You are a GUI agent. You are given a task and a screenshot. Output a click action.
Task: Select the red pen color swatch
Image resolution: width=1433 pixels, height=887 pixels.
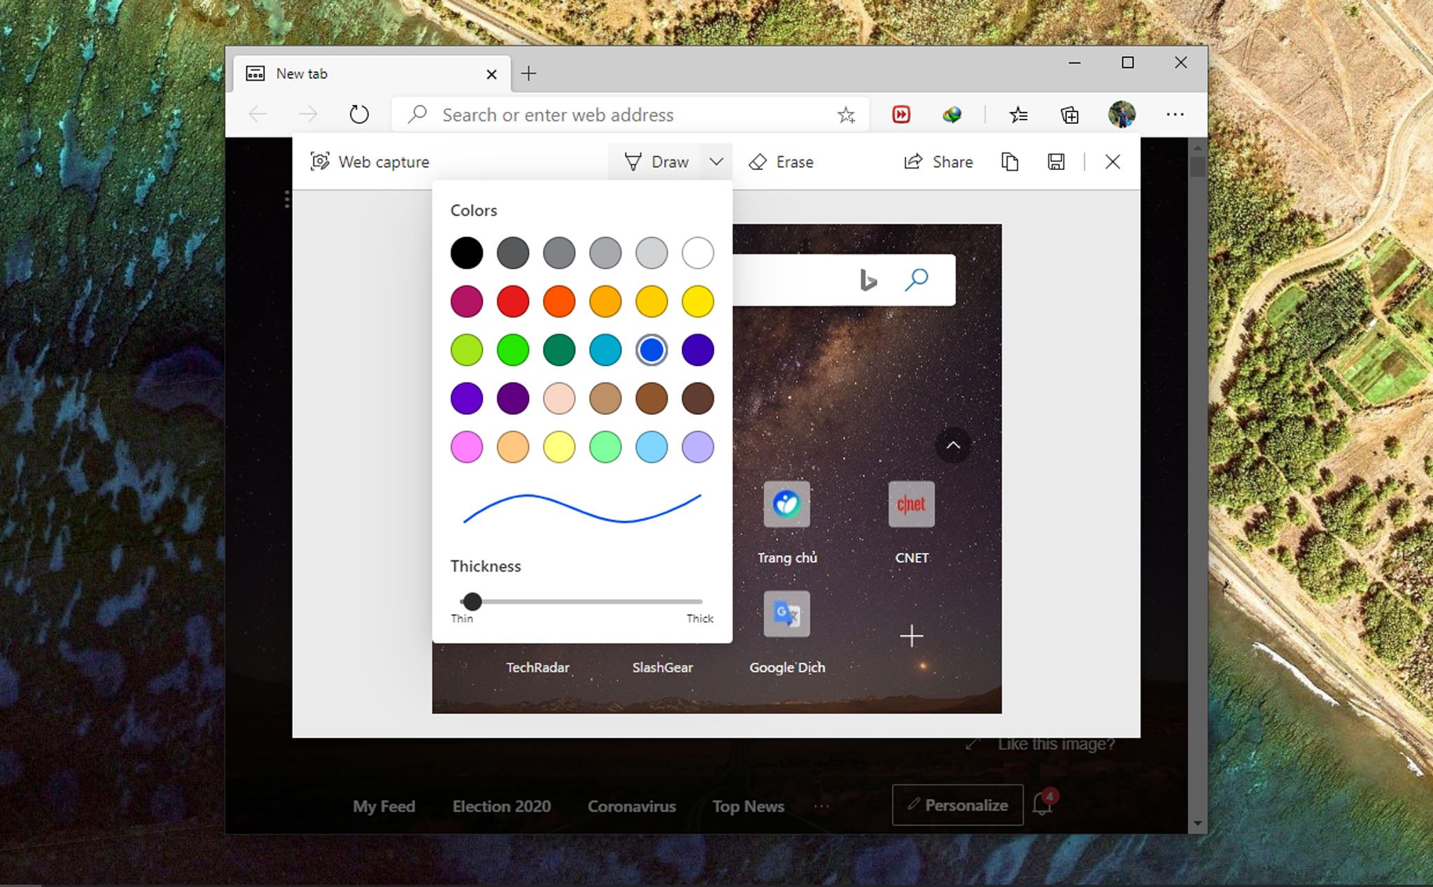tap(513, 301)
